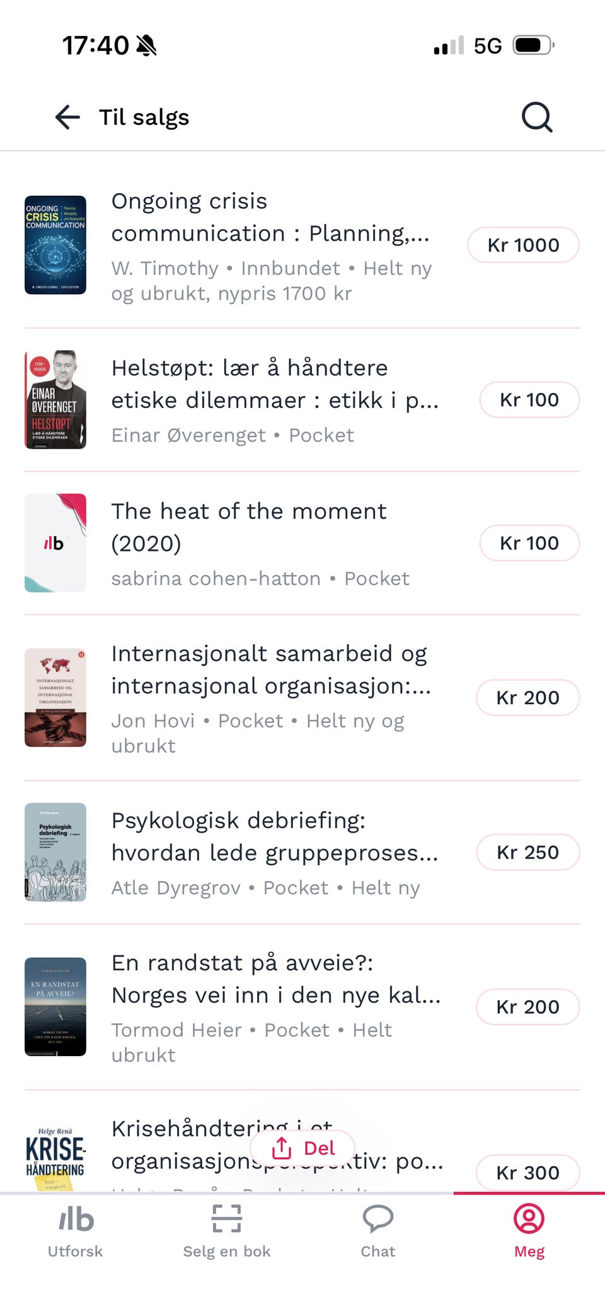This screenshot has height=1313, width=605.
Task: Open Psykologisk debriefing listing title
Action: (275, 836)
